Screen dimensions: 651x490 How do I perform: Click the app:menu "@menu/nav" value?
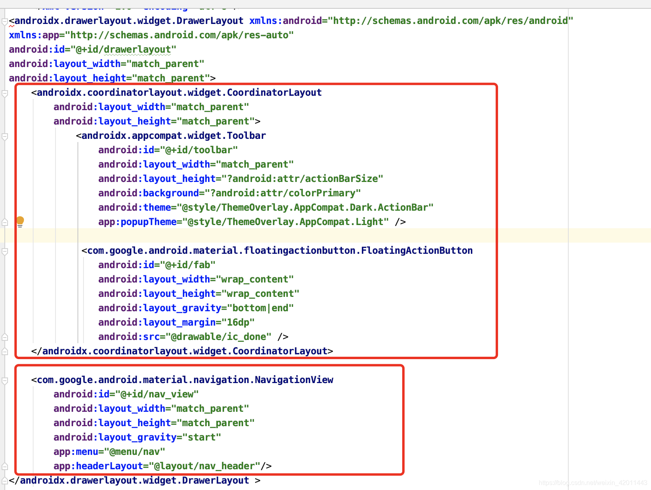click(x=135, y=452)
